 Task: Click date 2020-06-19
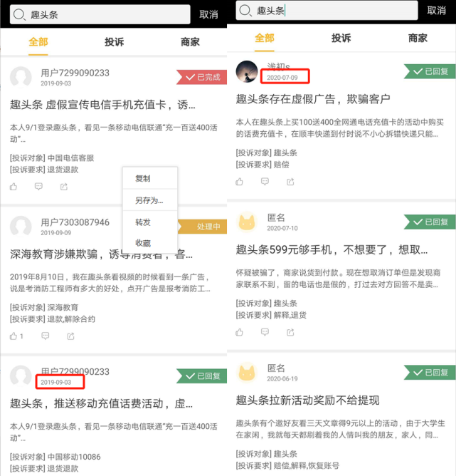(282, 379)
